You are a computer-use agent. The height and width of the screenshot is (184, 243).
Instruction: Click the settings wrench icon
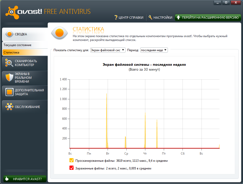[x=150, y=17]
